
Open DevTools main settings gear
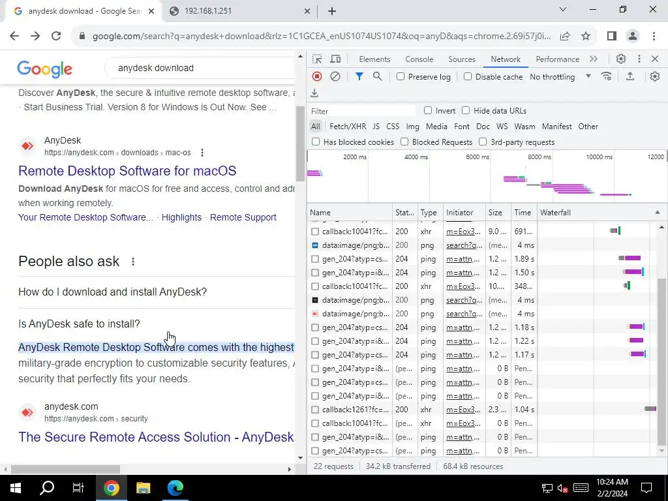(621, 59)
